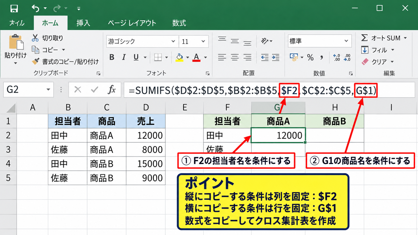
Task: Click the Undo arrow icon
Action: (x=35, y=8)
